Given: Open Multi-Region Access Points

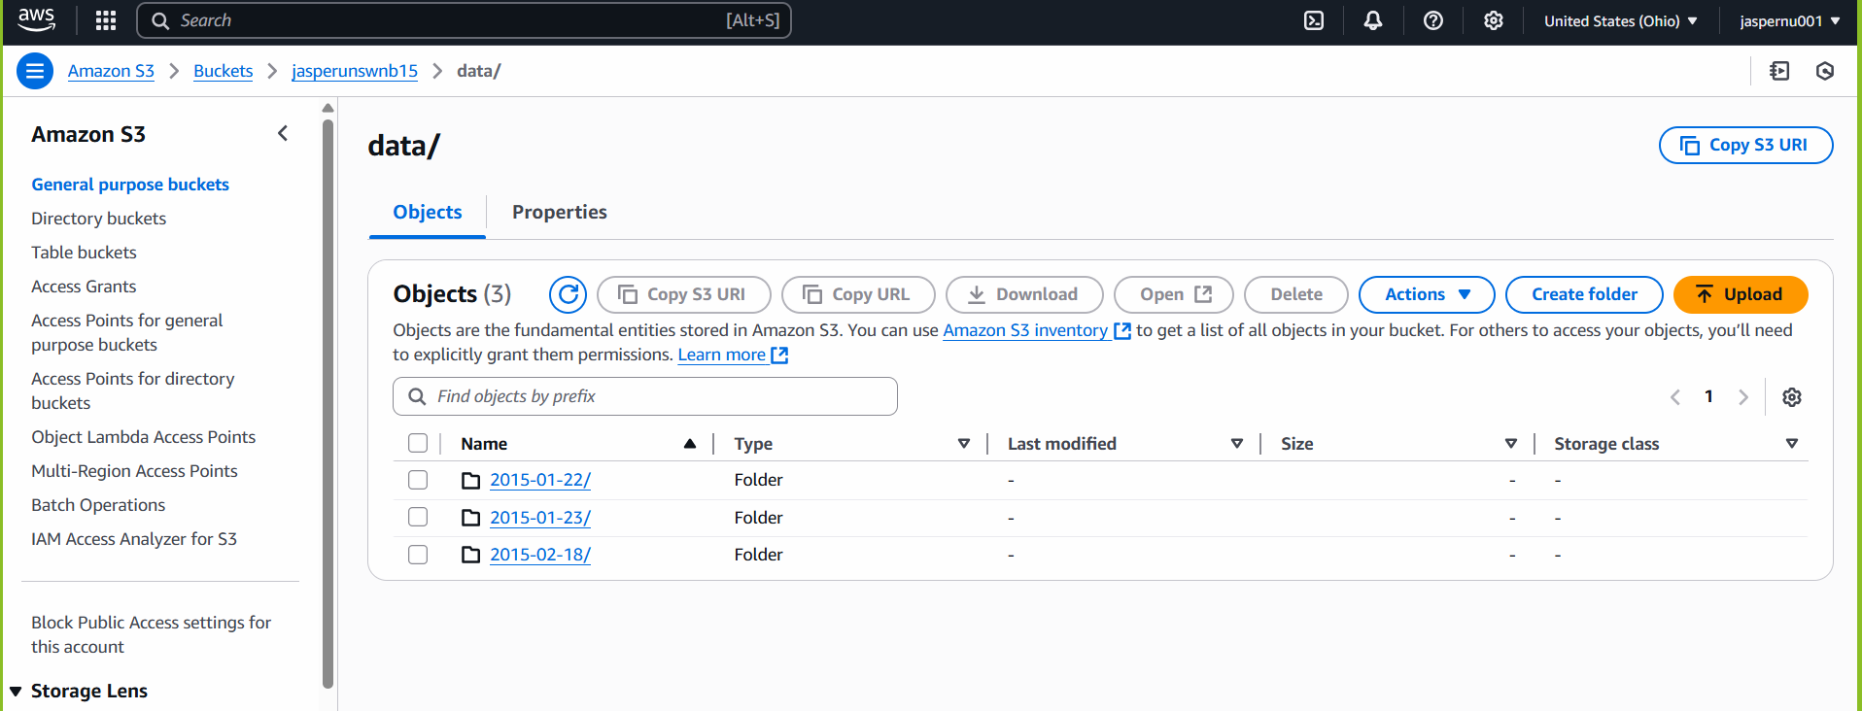Looking at the screenshot, I should click(x=134, y=471).
